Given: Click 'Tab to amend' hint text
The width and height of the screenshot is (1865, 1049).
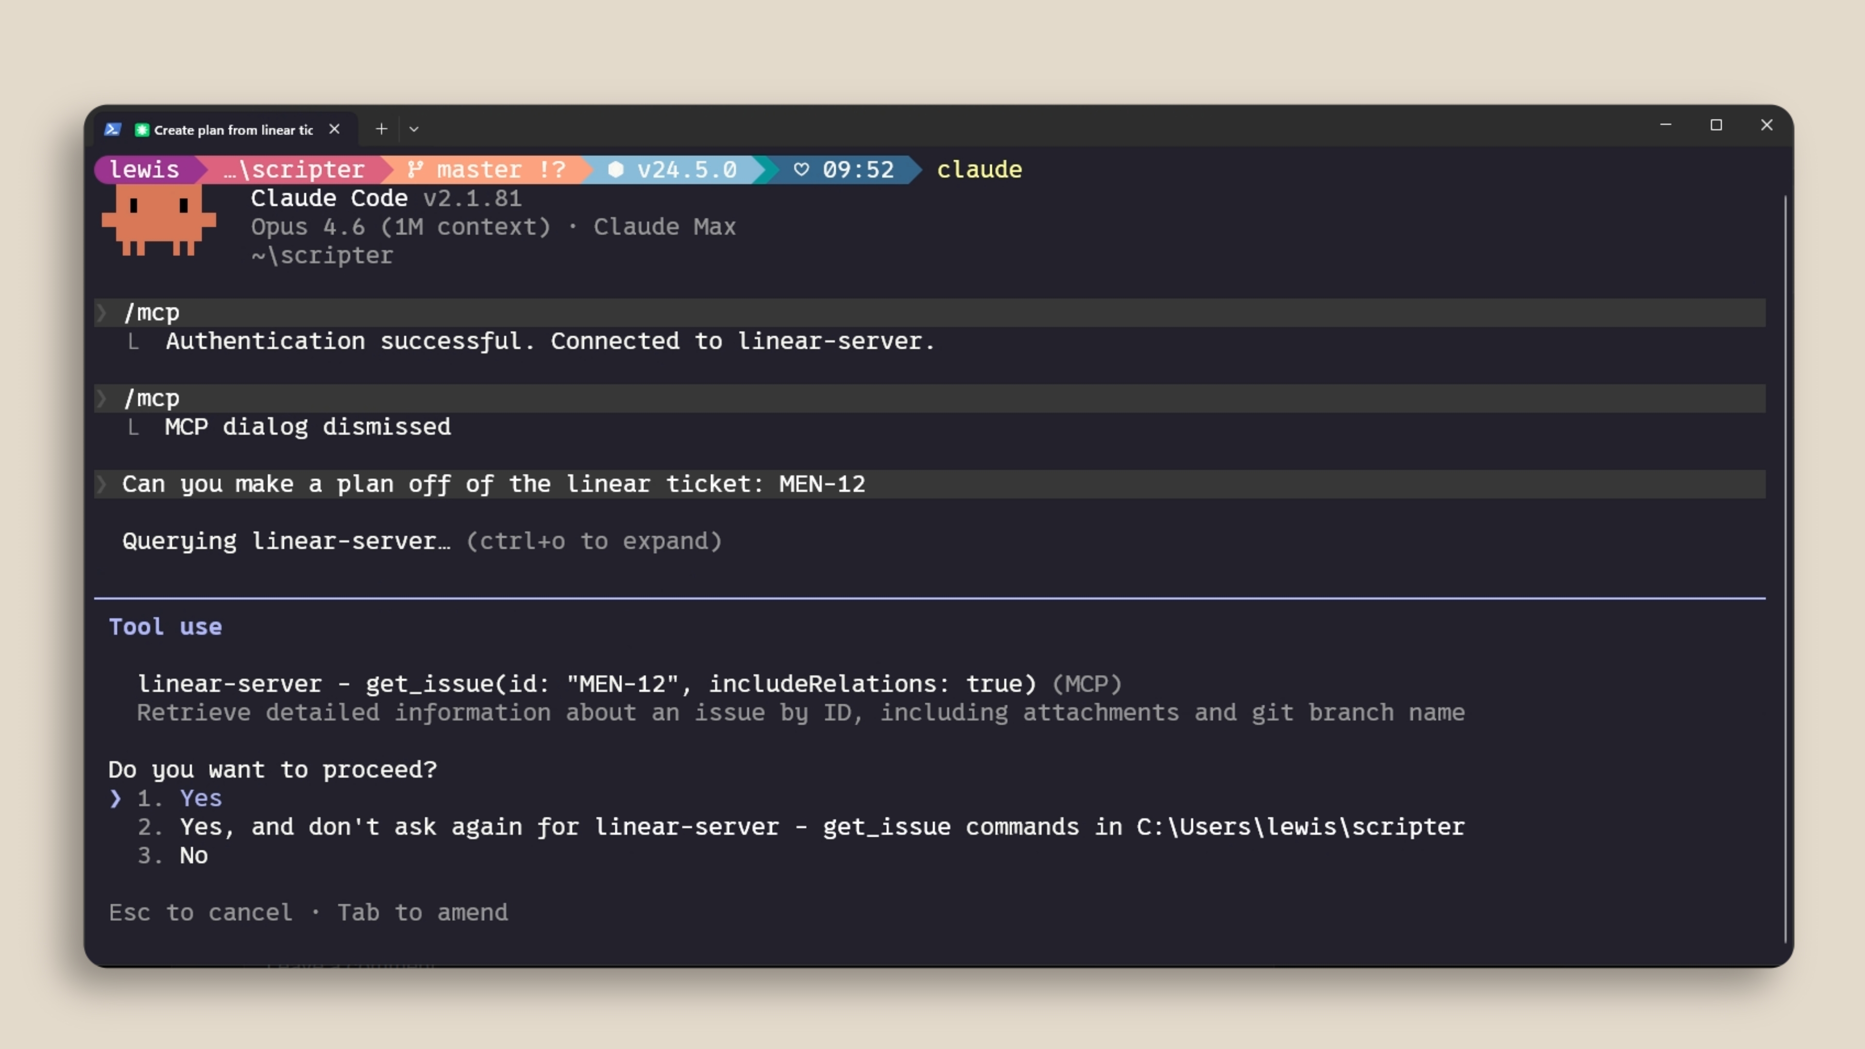Looking at the screenshot, I should (x=422, y=913).
